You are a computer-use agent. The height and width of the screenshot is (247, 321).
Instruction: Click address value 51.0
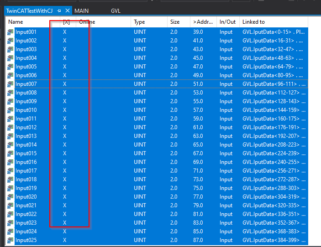click(198, 84)
